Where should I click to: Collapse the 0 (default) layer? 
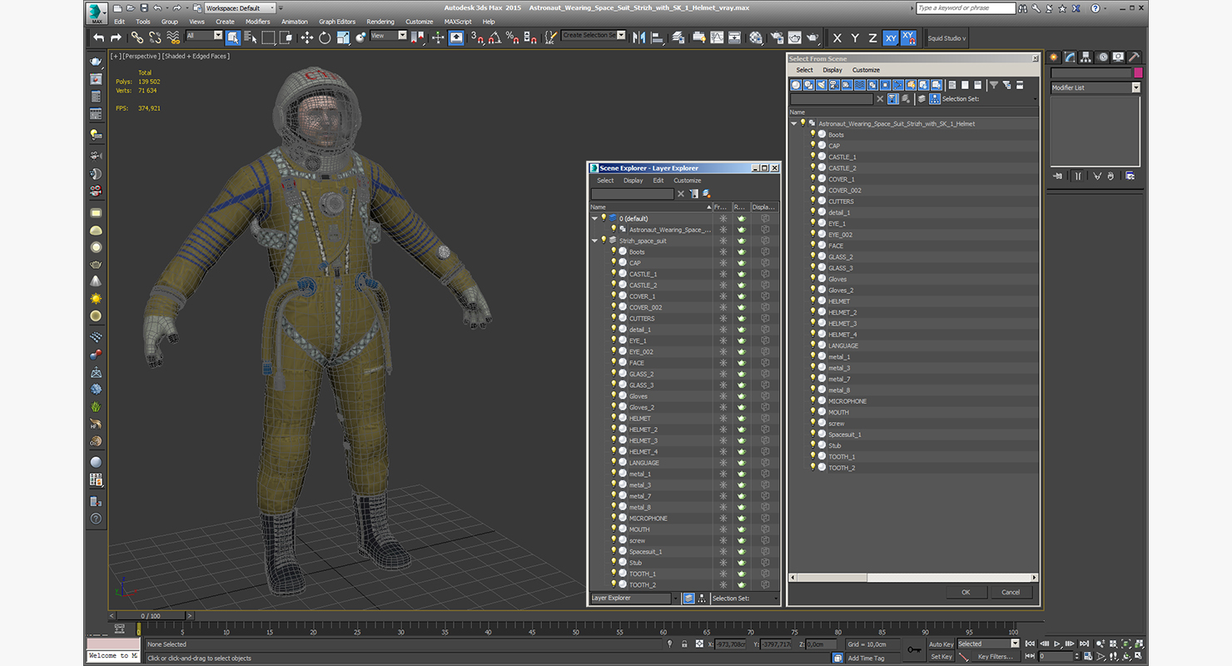594,218
